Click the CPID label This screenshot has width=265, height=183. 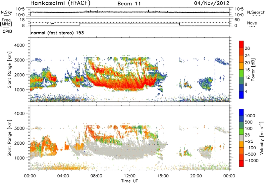(7, 31)
